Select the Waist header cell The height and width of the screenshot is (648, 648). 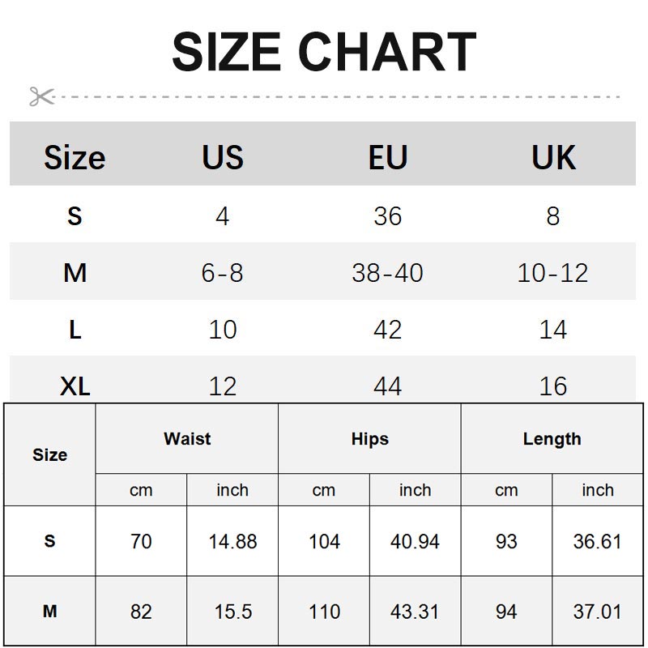[x=187, y=439]
